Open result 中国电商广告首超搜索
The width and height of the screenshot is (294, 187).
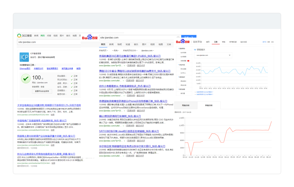click(x=42, y=121)
